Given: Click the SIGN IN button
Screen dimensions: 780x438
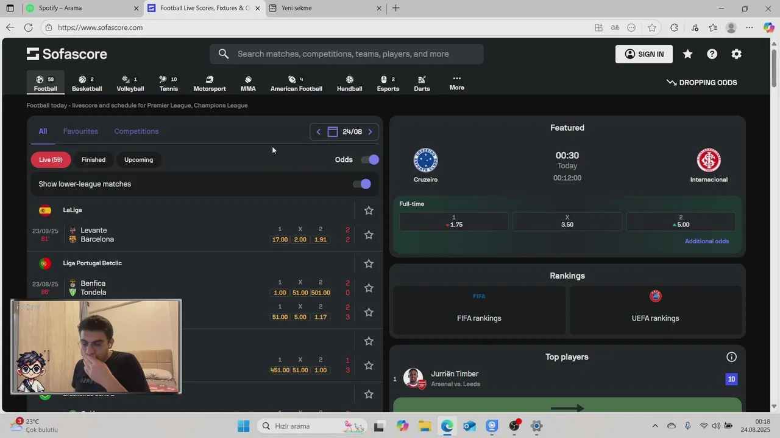Looking at the screenshot, I should tap(644, 54).
